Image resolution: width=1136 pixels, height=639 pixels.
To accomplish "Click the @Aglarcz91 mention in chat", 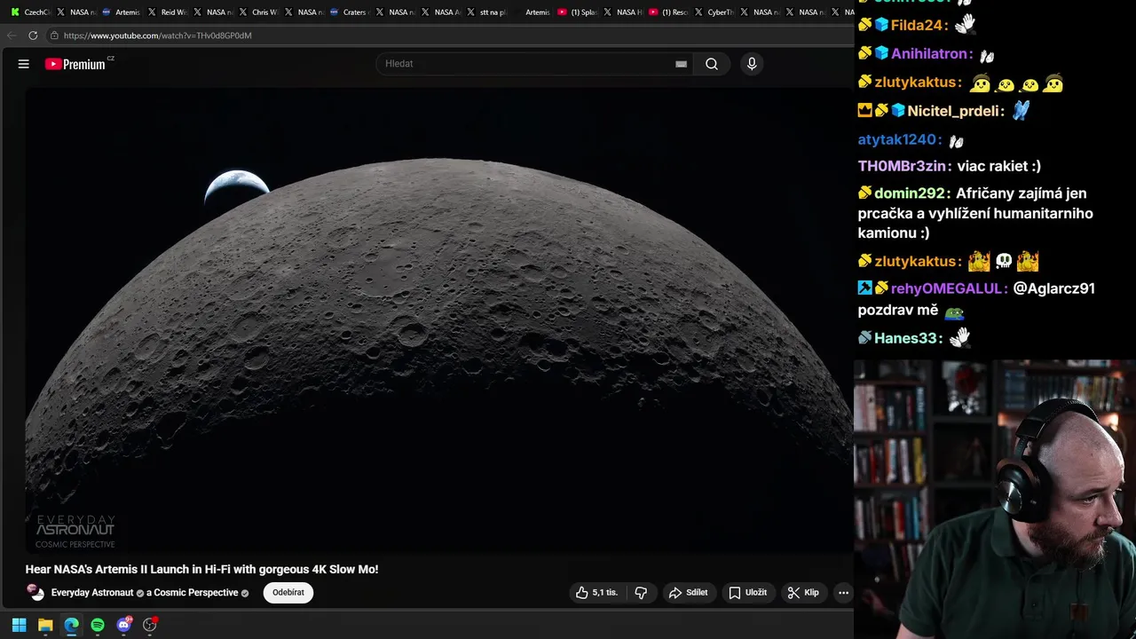I will [1054, 288].
